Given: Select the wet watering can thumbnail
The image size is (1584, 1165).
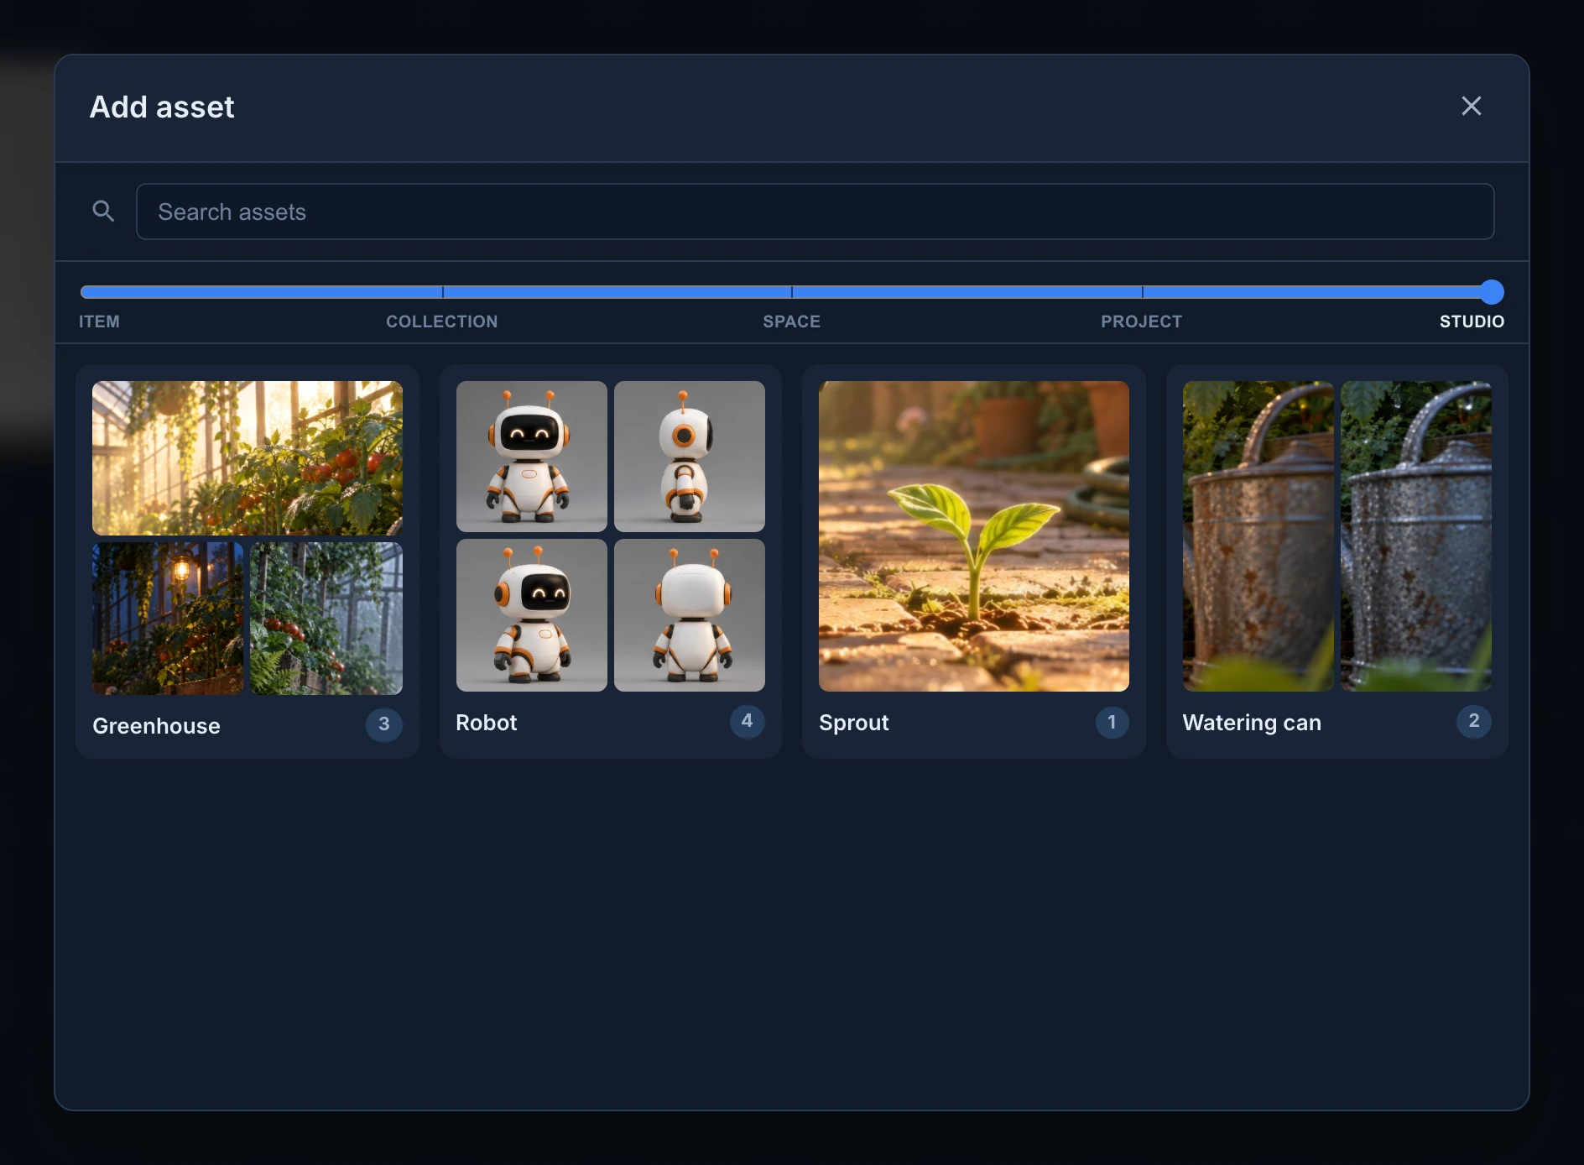Looking at the screenshot, I should click(x=1415, y=536).
